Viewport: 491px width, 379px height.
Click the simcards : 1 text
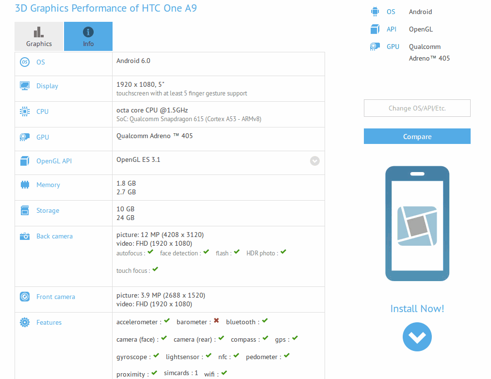[181, 373]
